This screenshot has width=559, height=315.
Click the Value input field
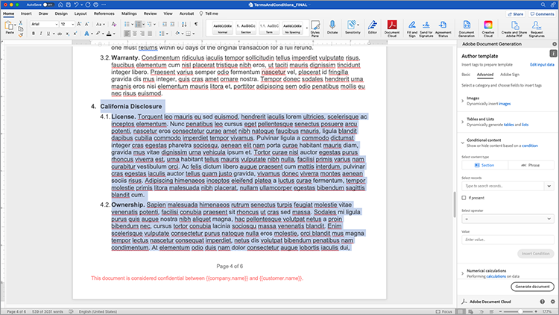point(507,239)
